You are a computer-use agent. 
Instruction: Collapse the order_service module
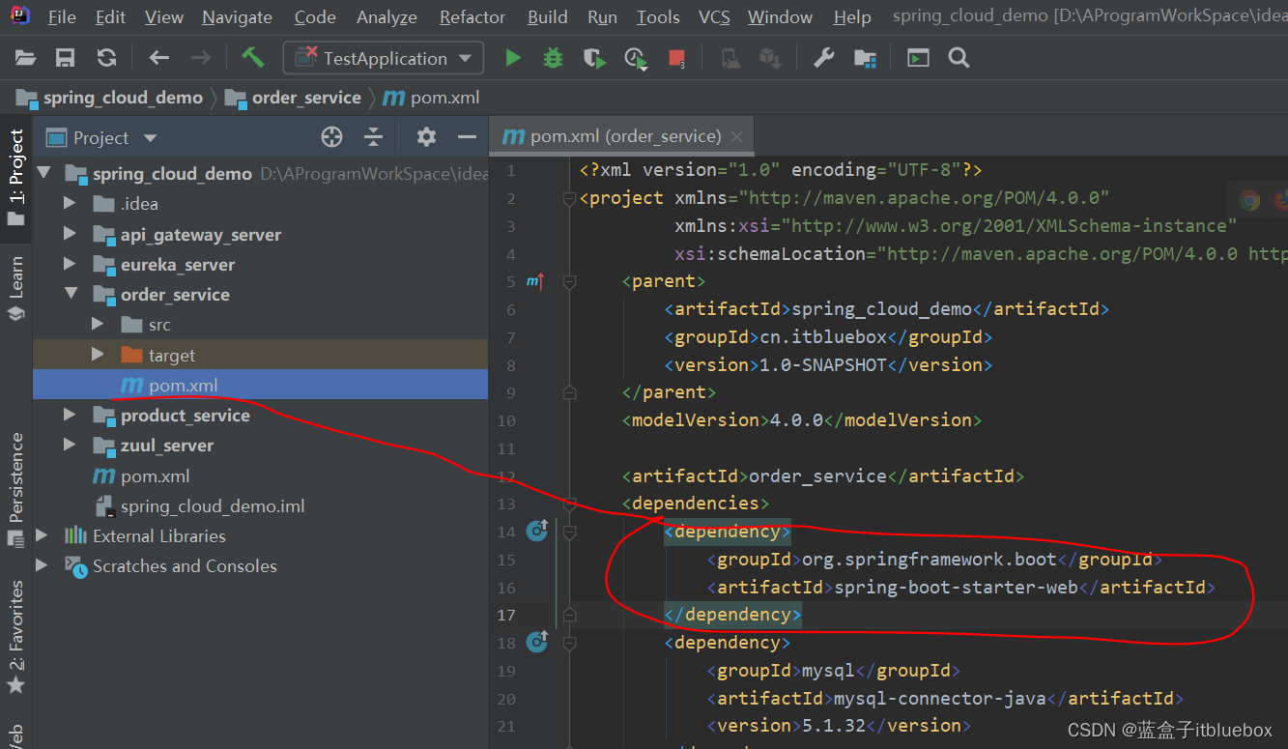point(71,294)
